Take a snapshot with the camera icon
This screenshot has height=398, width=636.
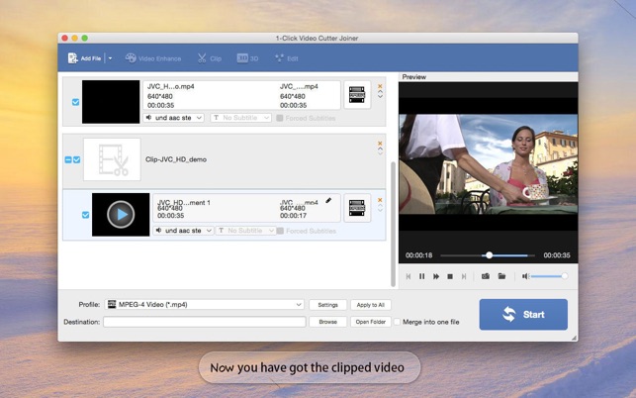[x=486, y=276]
